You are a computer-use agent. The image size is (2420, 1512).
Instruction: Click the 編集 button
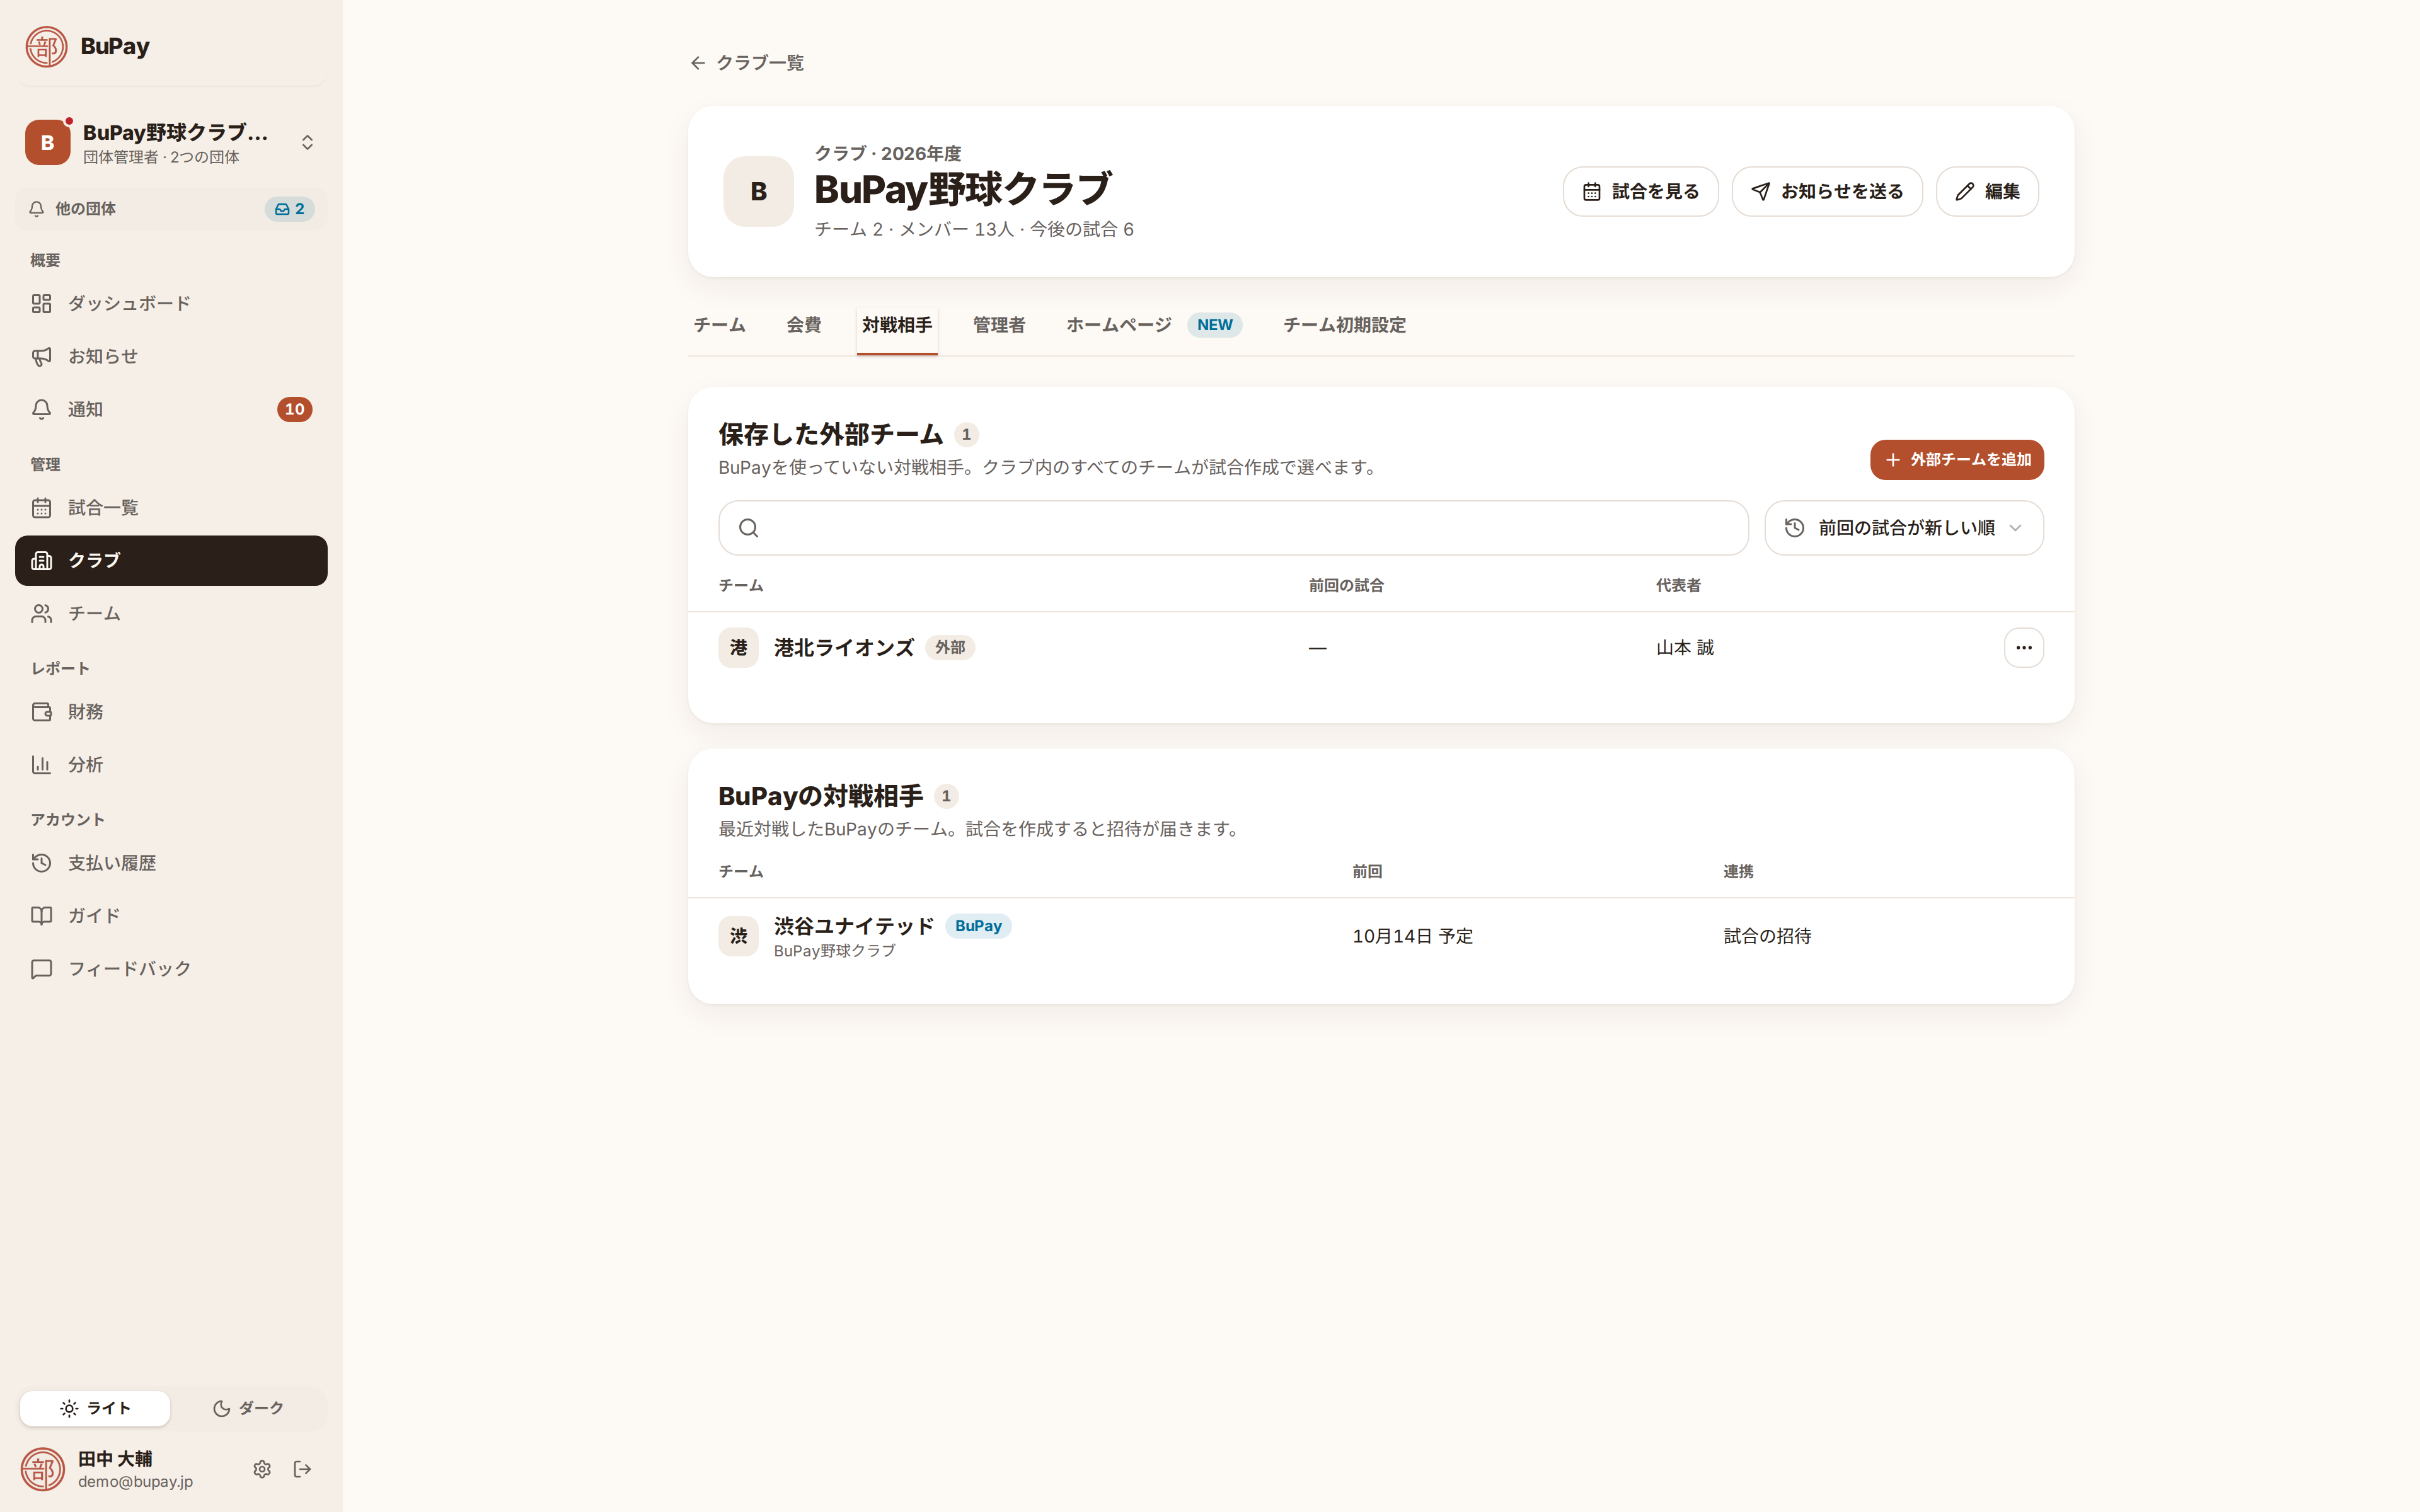click(x=1987, y=191)
